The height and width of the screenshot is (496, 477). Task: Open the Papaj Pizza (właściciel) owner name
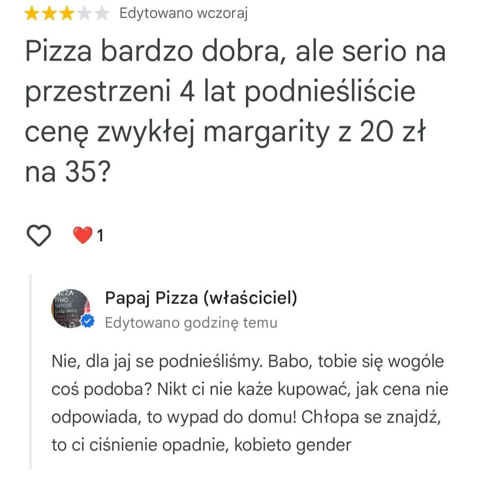201,298
